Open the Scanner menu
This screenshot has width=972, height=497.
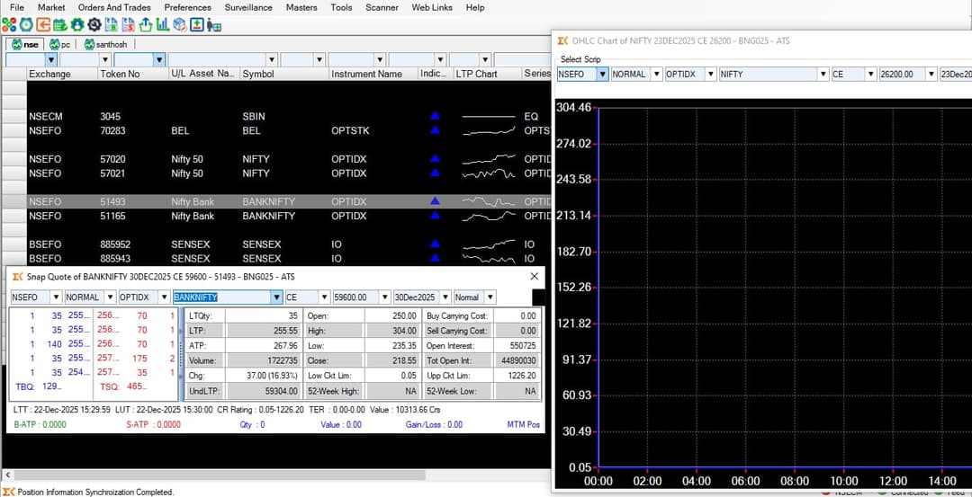382,7
